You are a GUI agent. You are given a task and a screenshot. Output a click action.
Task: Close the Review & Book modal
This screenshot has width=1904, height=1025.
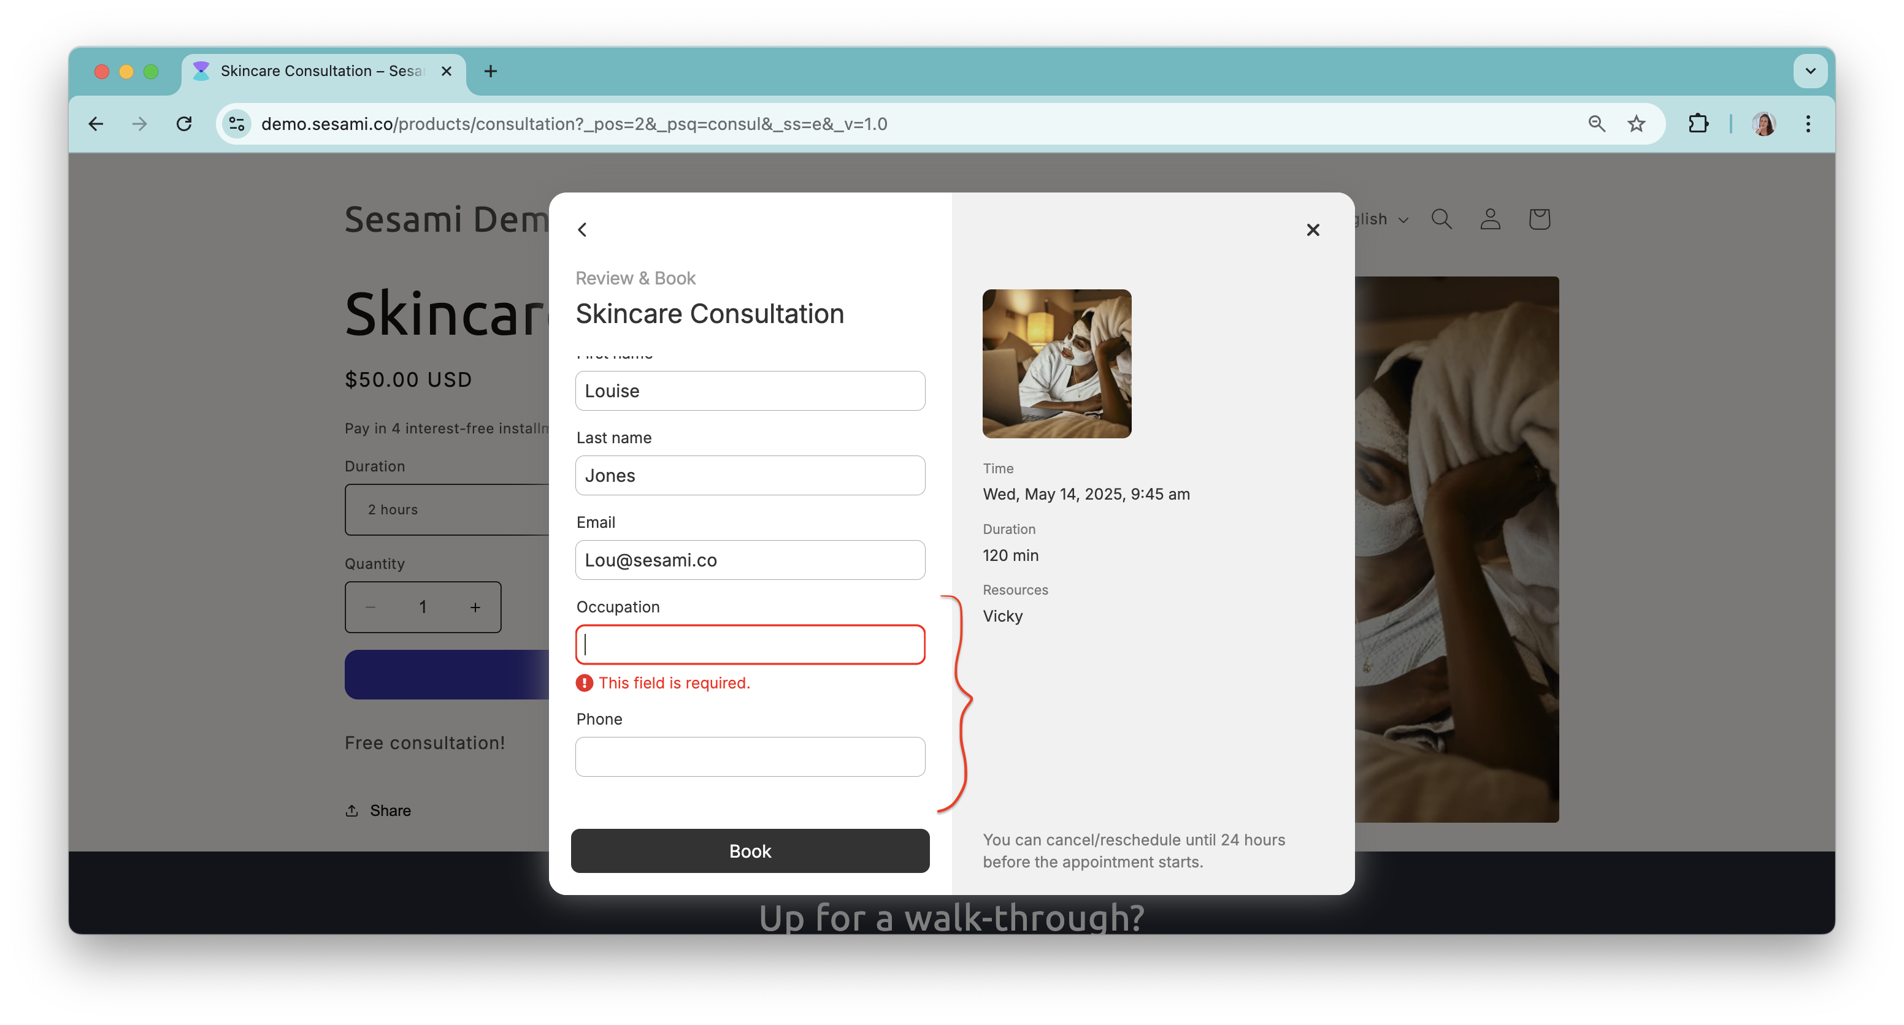coord(1313,230)
